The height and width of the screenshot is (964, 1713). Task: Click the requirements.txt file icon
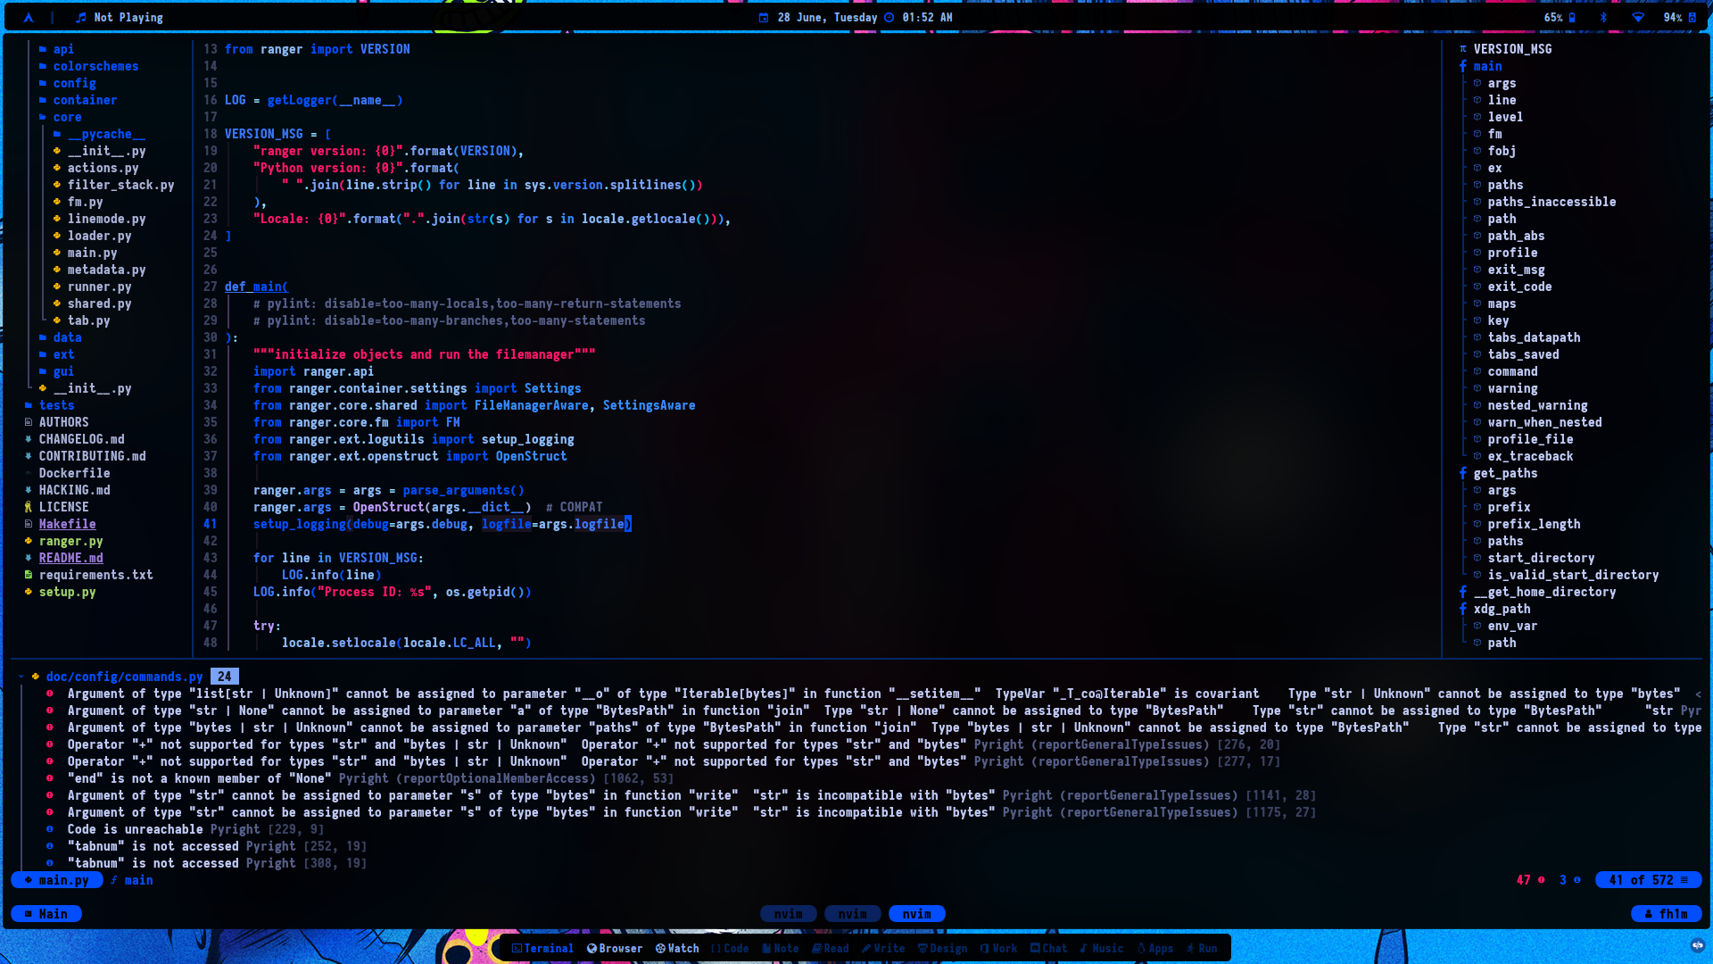pyautogui.click(x=29, y=575)
